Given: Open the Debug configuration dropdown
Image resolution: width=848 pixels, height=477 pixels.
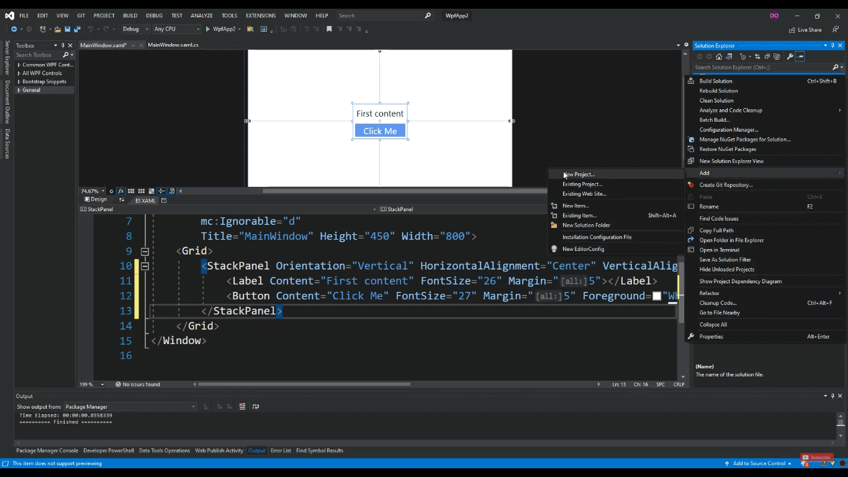Looking at the screenshot, I should tap(135, 29).
